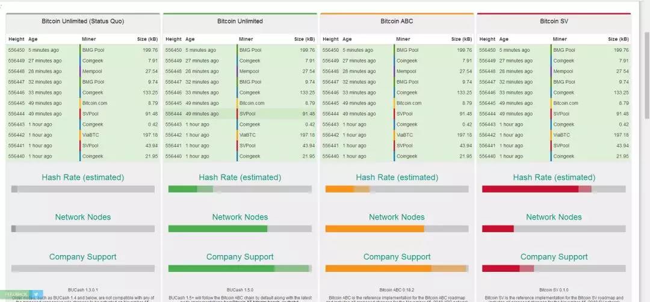Click Company Support heading in Bitcoin ABC column

click(x=397, y=257)
